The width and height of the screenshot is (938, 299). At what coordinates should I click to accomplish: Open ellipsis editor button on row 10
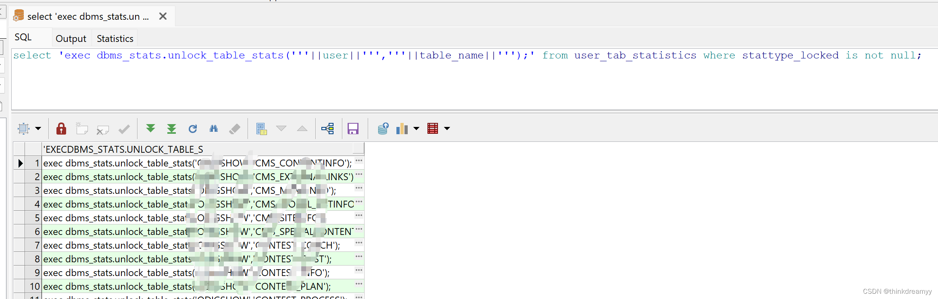[x=359, y=284]
